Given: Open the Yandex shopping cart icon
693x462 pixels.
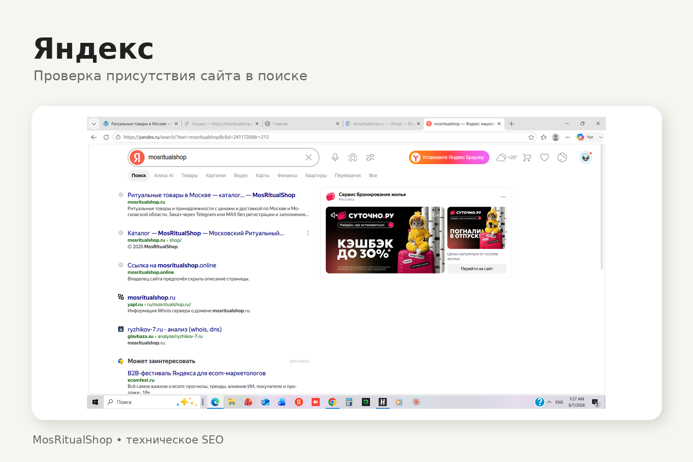Looking at the screenshot, I should pyautogui.click(x=527, y=157).
